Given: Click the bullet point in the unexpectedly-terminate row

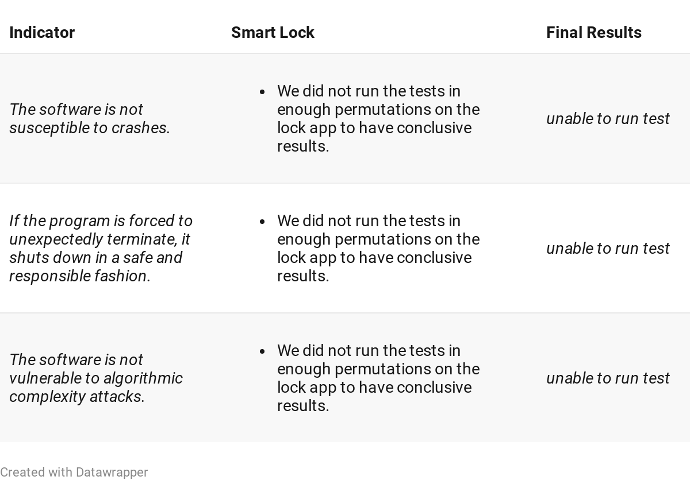Looking at the screenshot, I should point(262,222).
